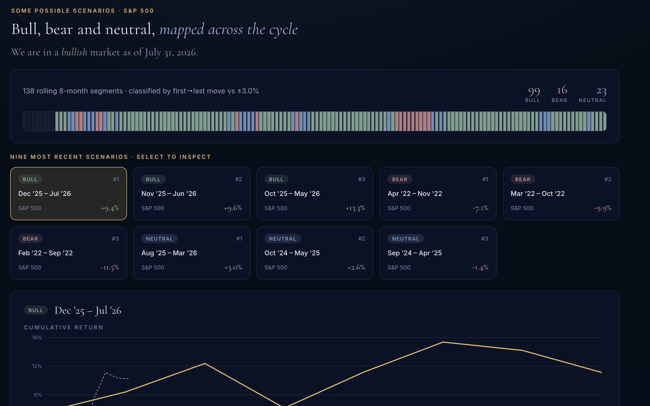Inspect the Oct '24 – May '25 neutral scenario
Viewport: 650px width, 406px height.
point(315,253)
